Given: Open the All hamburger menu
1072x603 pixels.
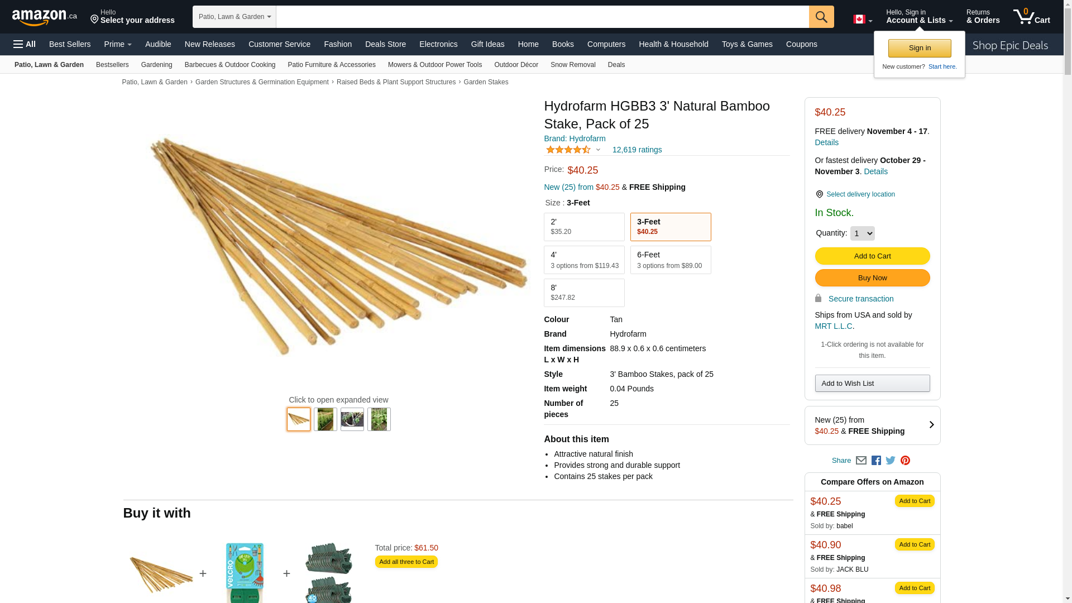Looking at the screenshot, I should pos(25,44).
